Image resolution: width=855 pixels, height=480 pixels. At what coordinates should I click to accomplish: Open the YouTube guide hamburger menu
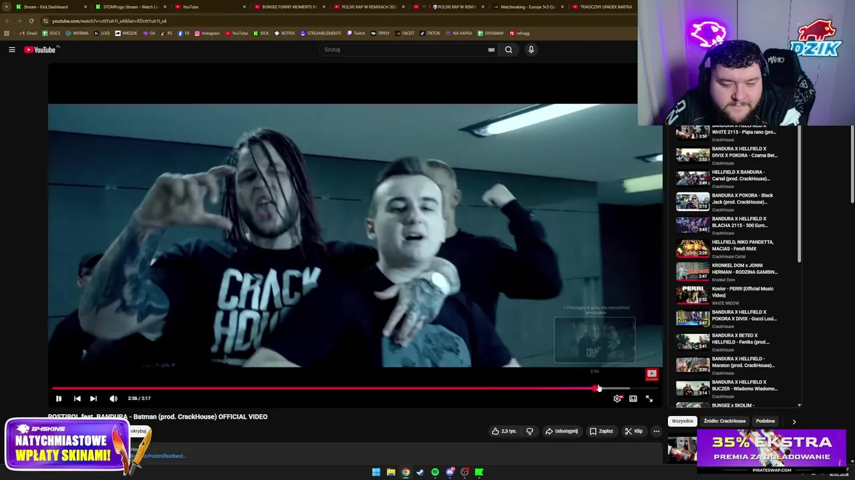tap(11, 49)
